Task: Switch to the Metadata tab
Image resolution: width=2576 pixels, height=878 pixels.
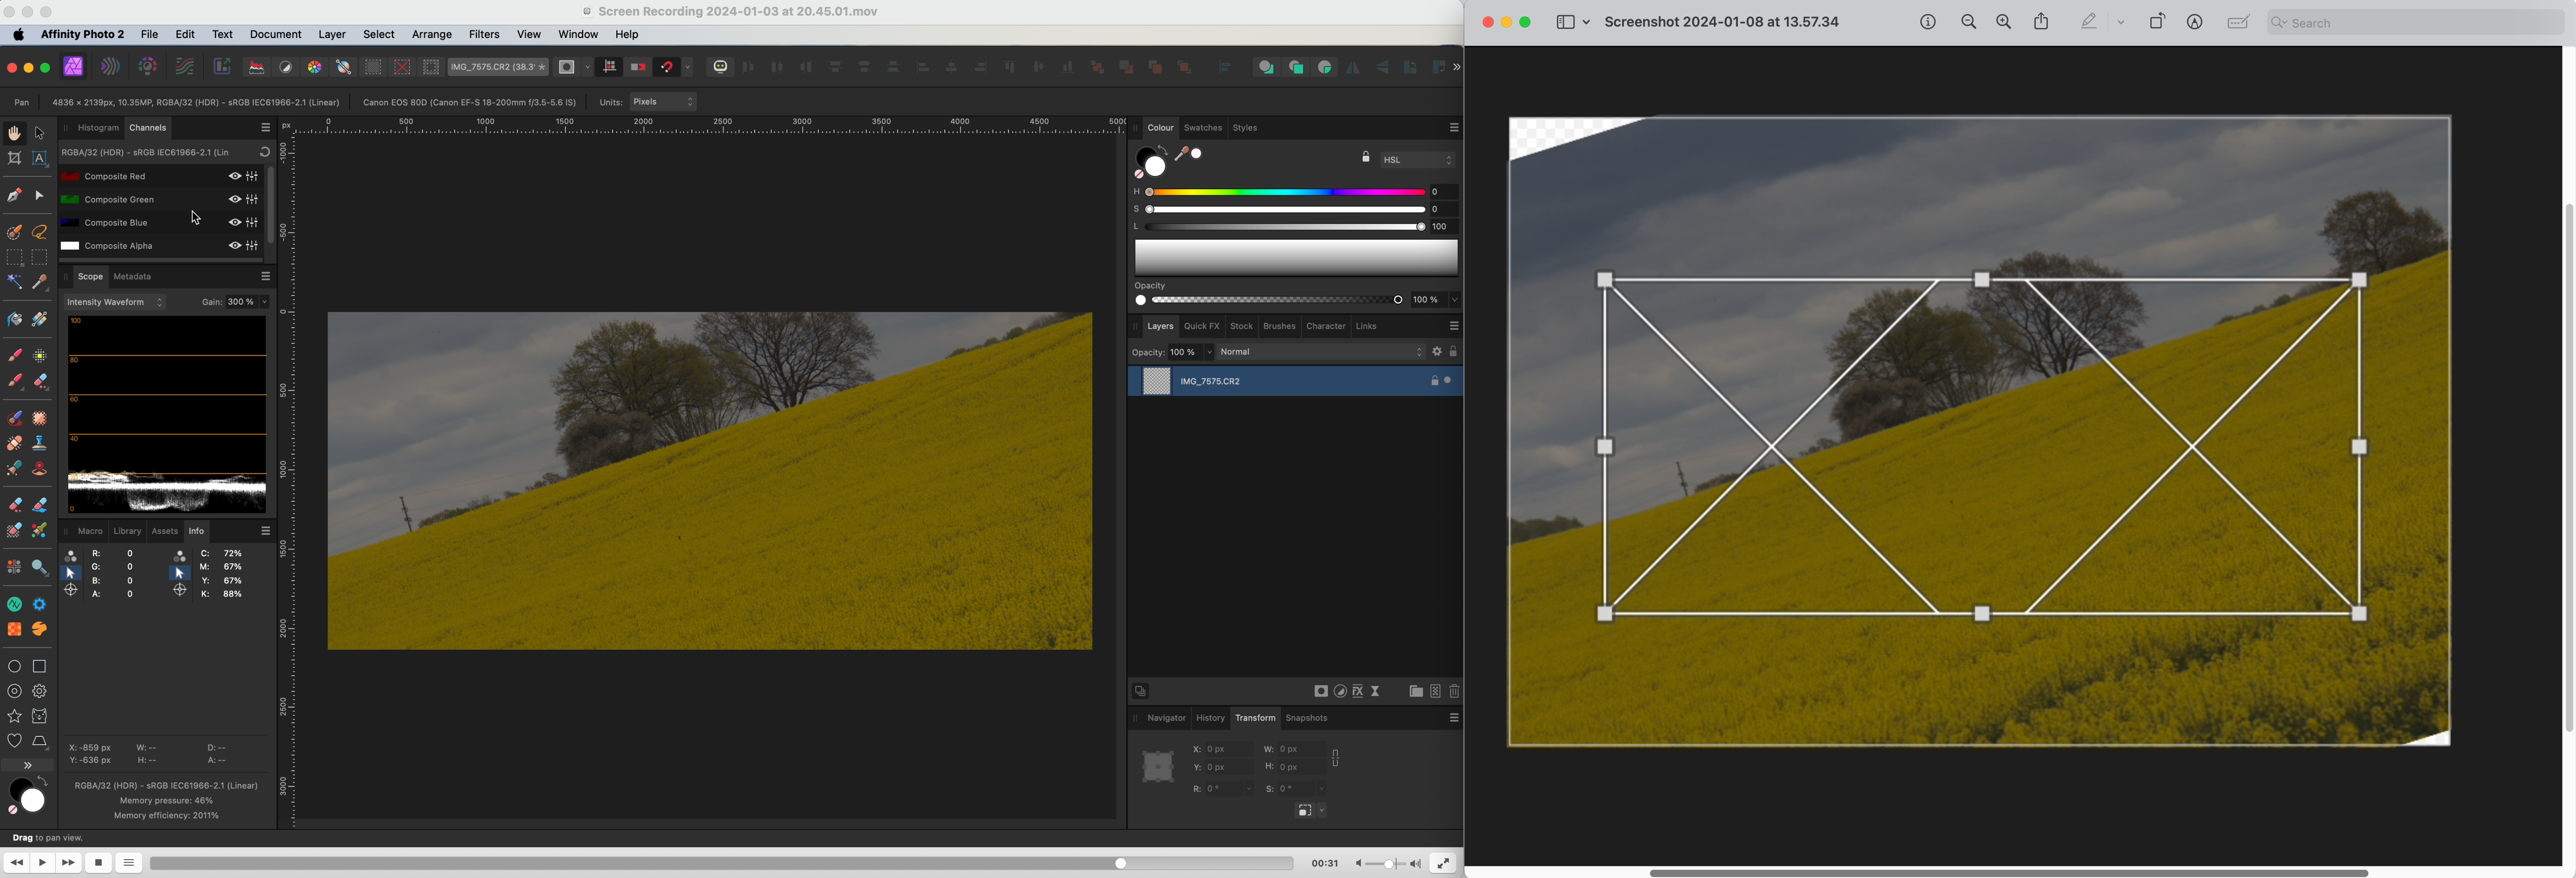Action: click(133, 277)
